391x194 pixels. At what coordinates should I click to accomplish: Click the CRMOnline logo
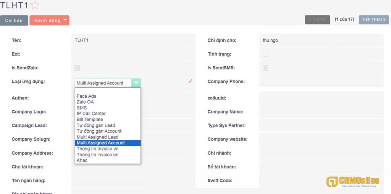352,182
